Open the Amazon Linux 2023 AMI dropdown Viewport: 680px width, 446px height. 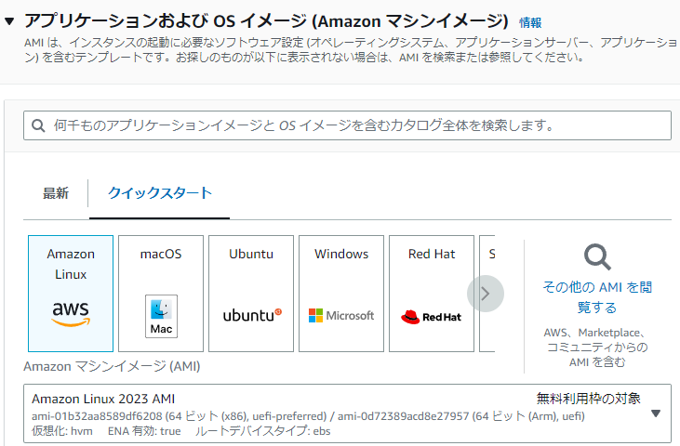pos(655,413)
